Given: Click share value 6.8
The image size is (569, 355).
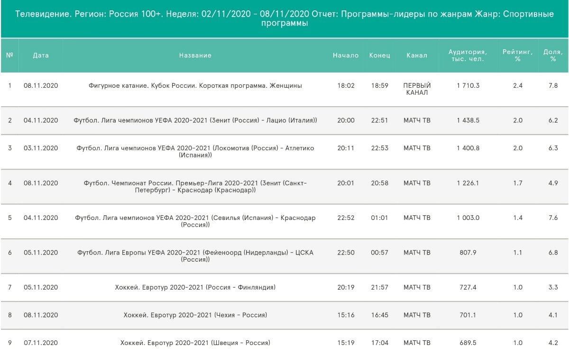Looking at the screenshot, I should point(553,253).
